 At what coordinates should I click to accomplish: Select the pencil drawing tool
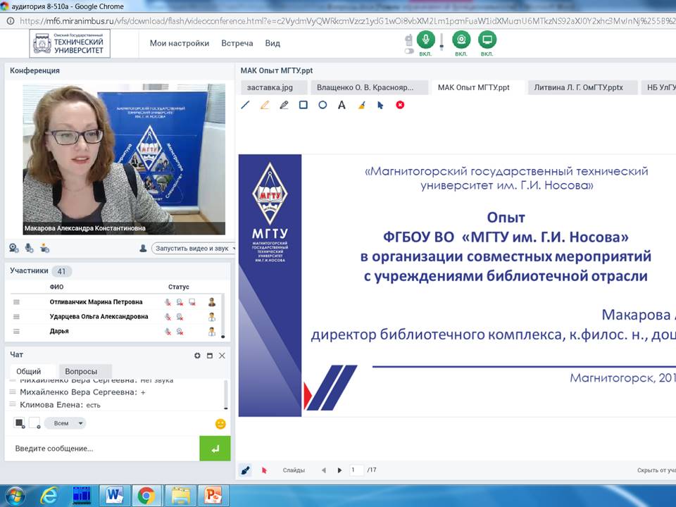pyautogui.click(x=284, y=105)
